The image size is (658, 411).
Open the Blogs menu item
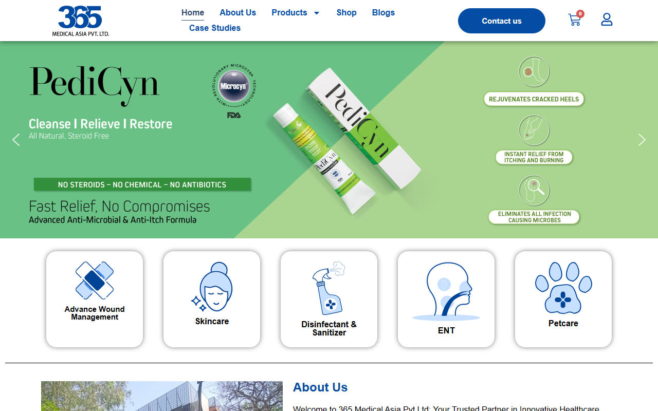tap(383, 13)
